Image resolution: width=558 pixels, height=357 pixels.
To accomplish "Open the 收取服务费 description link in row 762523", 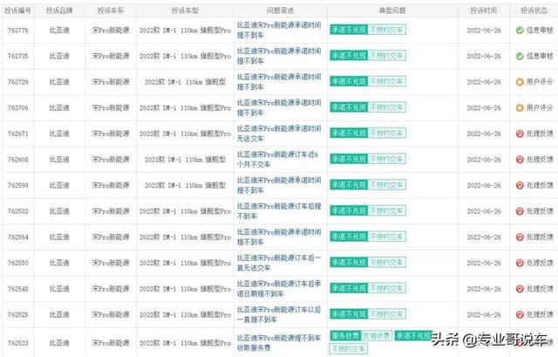I will coord(279,343).
